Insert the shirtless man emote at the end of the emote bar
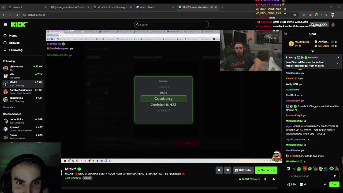This screenshot has width=343, height=193. 337,169
